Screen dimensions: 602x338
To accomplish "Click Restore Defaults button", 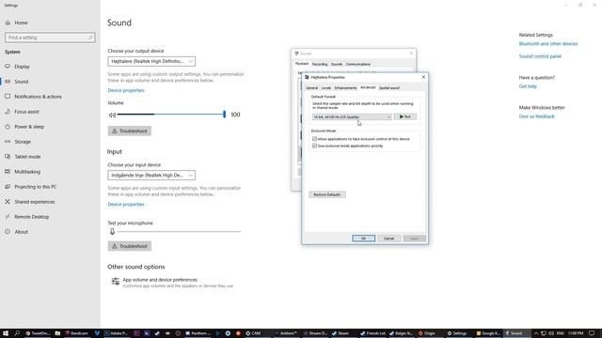I will click(327, 194).
